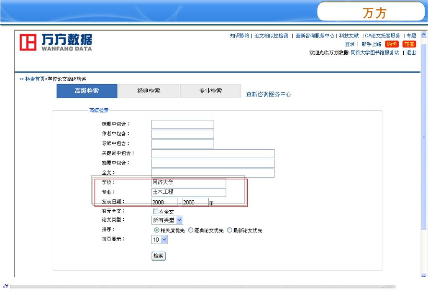
Task: Go to 检索首页 breadcrumb link
Action: click(35, 79)
